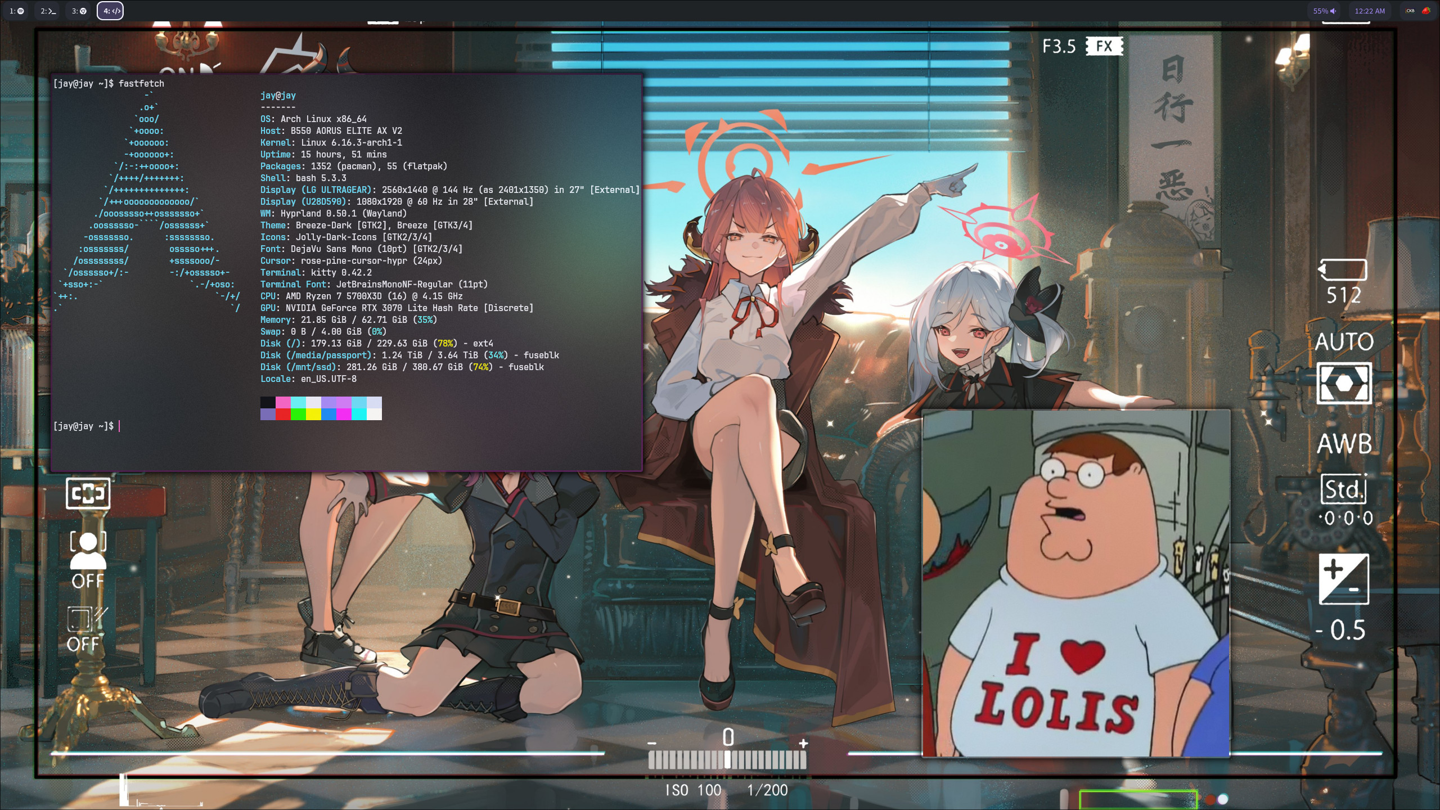Click the 12:22 AM clock
This screenshot has width=1440, height=810.
coord(1370,11)
